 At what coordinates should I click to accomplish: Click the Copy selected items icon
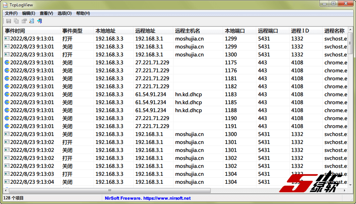click(16, 21)
